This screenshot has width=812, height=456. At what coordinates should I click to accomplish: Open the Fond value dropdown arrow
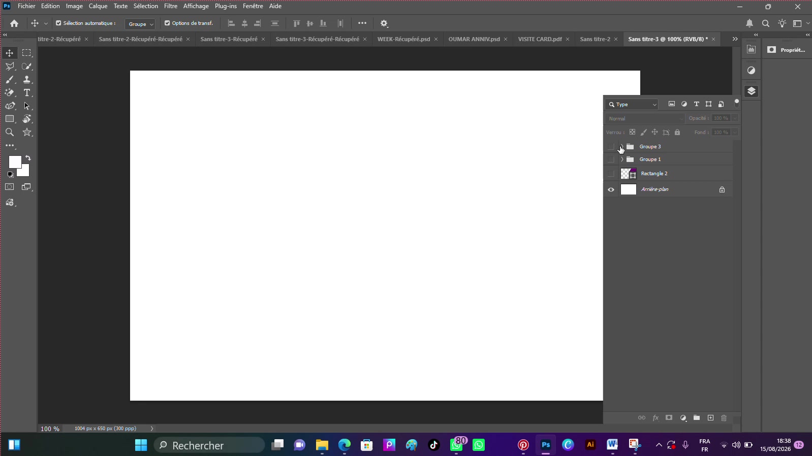735,133
